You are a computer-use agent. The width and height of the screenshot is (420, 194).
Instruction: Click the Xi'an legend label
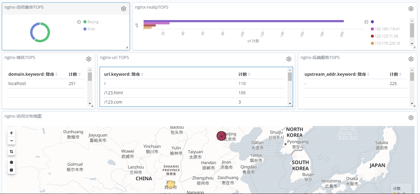(x=91, y=29)
